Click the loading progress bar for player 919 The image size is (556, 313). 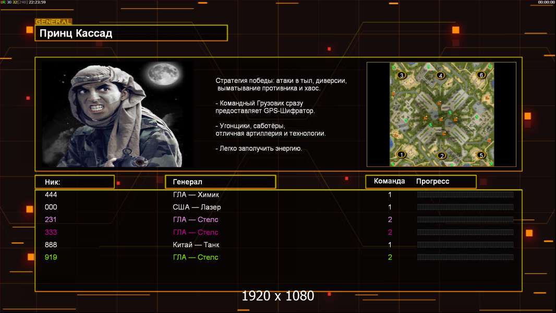[465, 257]
